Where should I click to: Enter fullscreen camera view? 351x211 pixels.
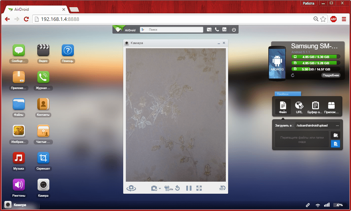point(199,188)
